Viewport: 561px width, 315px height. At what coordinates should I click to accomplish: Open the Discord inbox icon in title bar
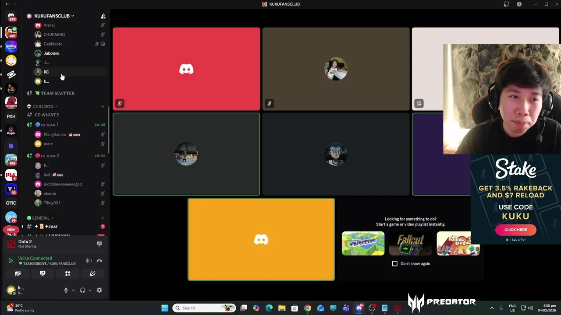pos(506,4)
